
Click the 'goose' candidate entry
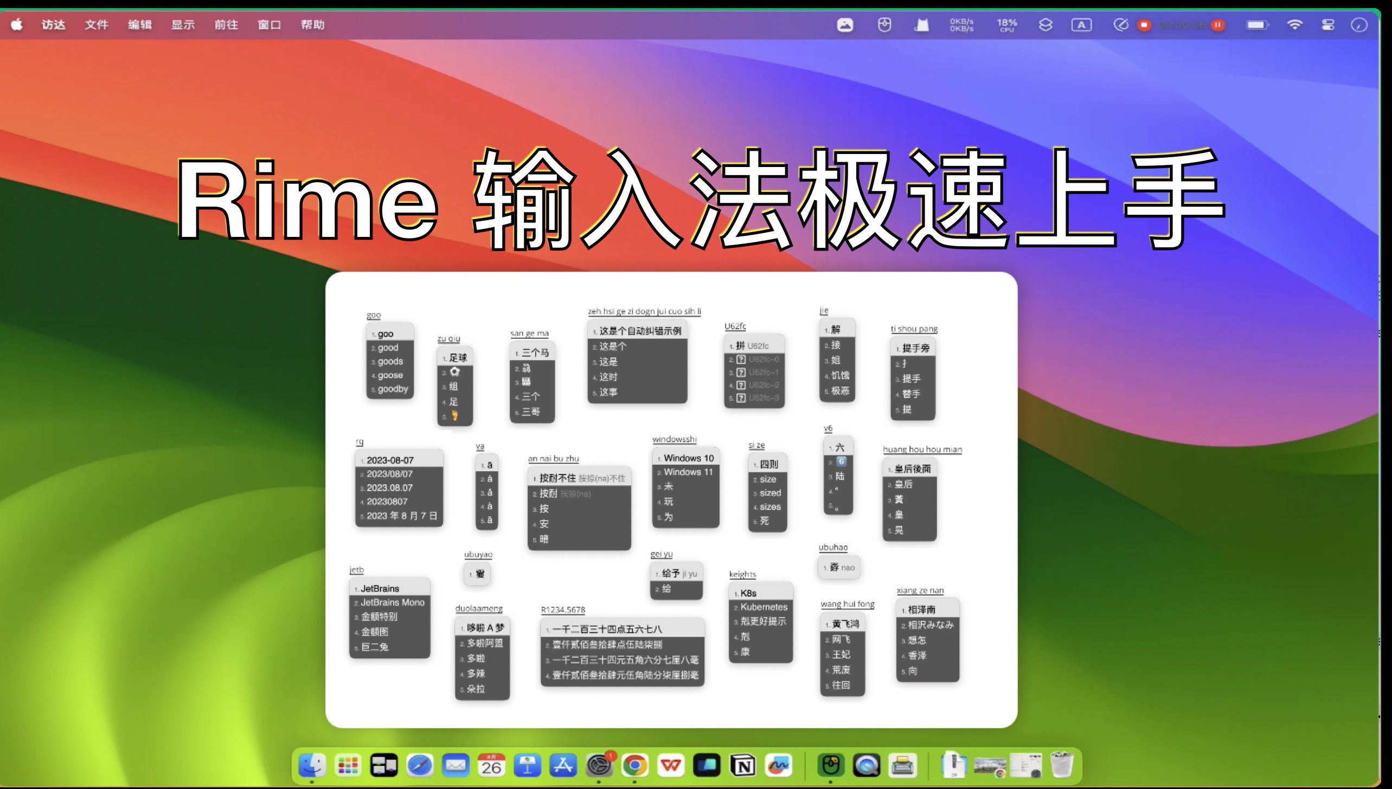click(390, 375)
